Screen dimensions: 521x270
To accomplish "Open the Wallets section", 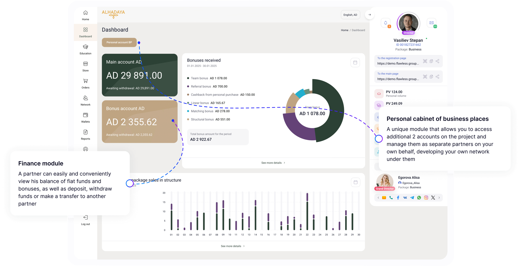I will [85, 117].
